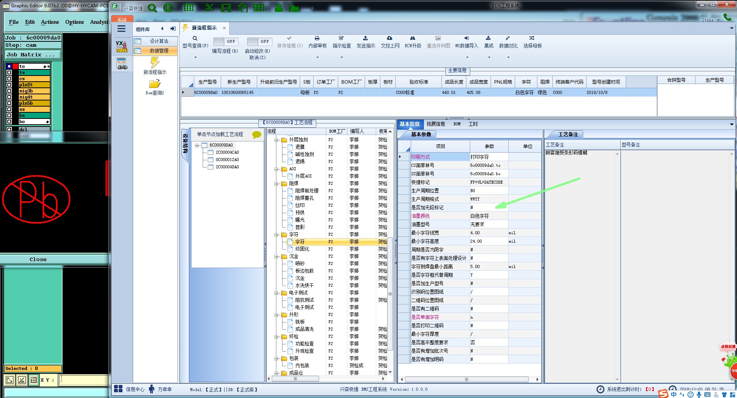Image resolution: width=737 pixels, height=398 pixels.
Task: Collapse the 电子测试 process folder
Action: pyautogui.click(x=276, y=293)
